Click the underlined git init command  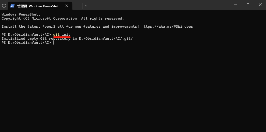point(62,35)
